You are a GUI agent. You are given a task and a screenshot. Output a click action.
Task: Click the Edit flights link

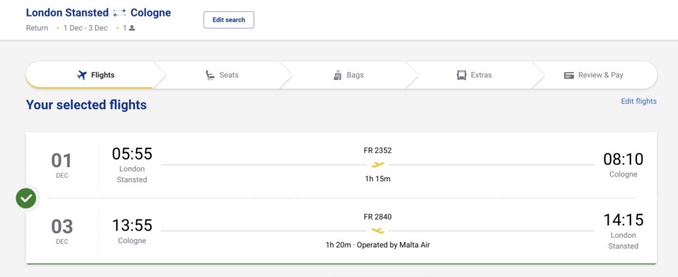(x=638, y=101)
